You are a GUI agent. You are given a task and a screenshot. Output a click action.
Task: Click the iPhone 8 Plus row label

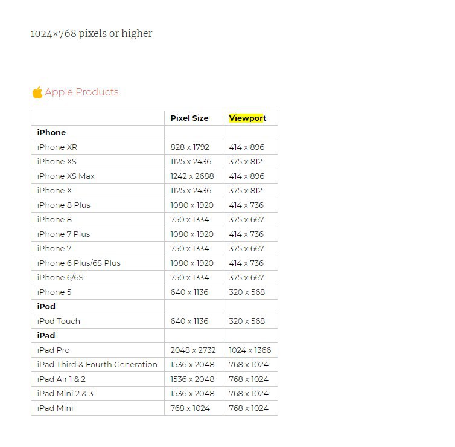pos(64,205)
